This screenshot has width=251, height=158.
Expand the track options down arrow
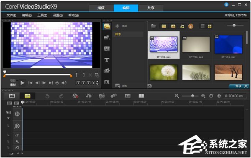(8, 118)
